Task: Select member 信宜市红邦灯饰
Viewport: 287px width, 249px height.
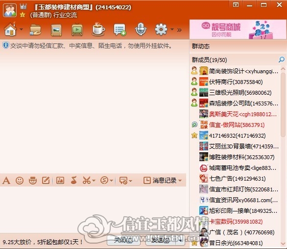Action: click(235, 189)
